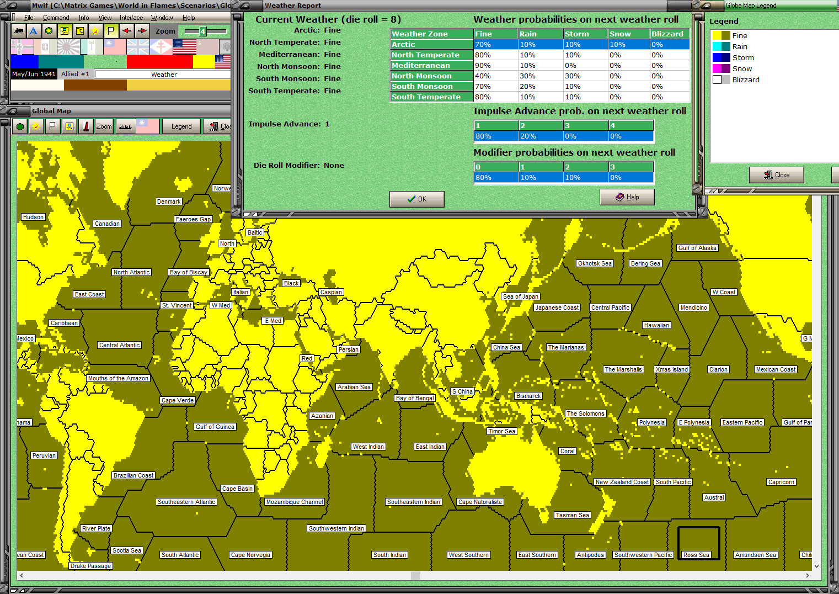Click Zoom button in Global Map toolbar
Viewport: 839px width, 594px height.
[x=104, y=126]
